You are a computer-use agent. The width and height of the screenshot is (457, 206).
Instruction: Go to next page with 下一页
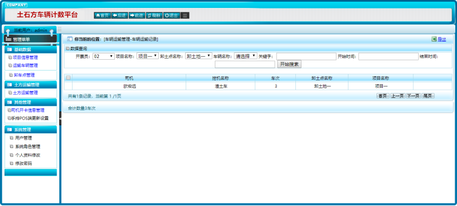pyautogui.click(x=413, y=96)
